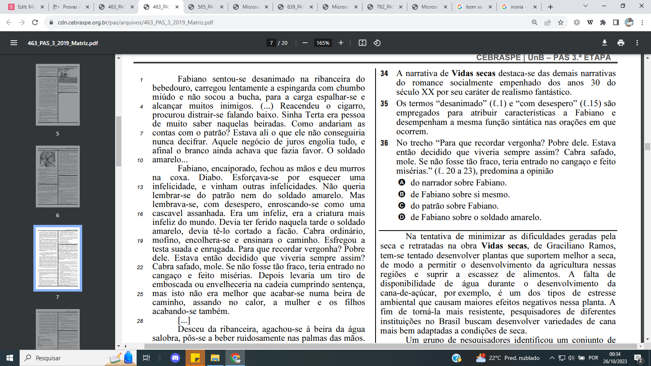The width and height of the screenshot is (651, 366).
Task: Open Task View on taskbar
Action: (x=146, y=358)
